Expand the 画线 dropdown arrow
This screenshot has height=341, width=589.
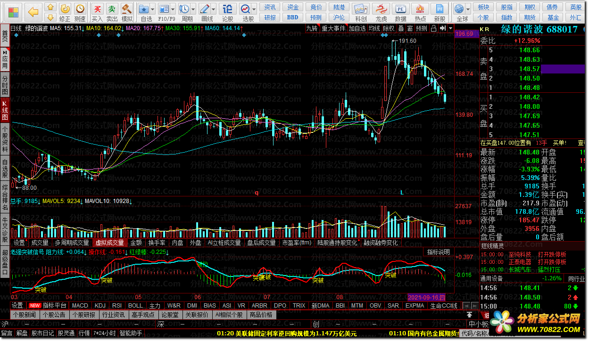pos(213,9)
